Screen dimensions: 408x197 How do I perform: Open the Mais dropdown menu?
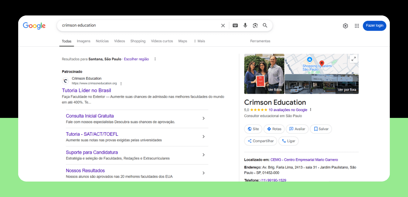(x=199, y=41)
